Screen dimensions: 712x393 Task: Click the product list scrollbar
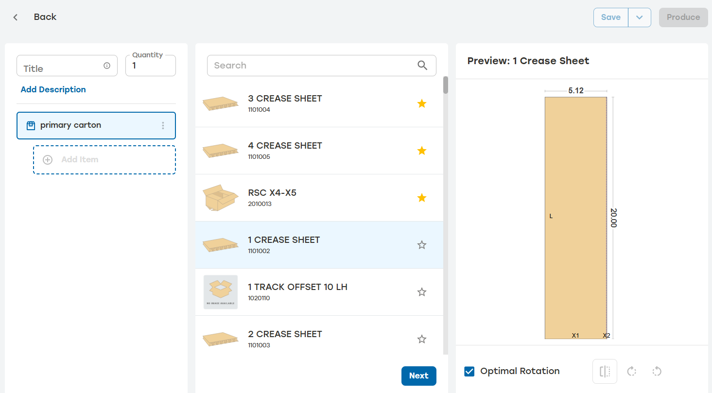[x=446, y=85]
